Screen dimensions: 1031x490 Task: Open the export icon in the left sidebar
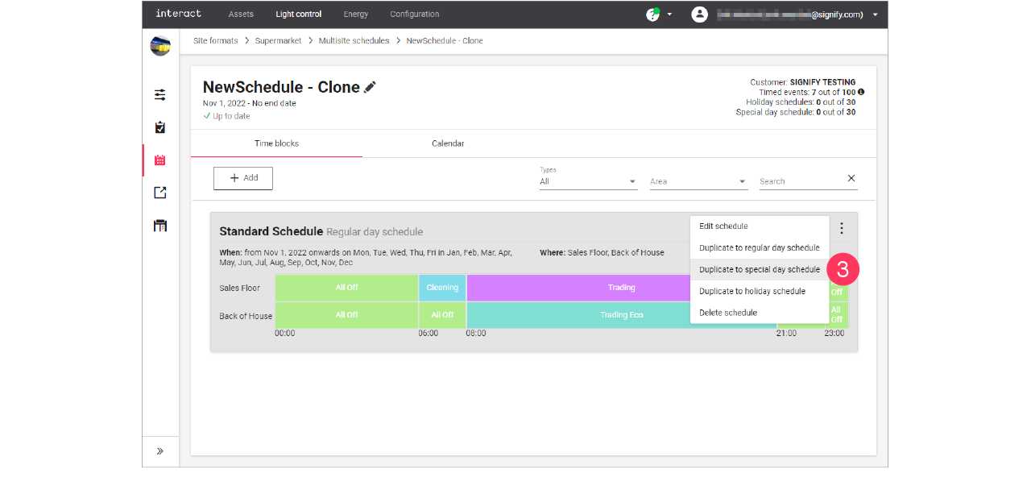tap(159, 193)
